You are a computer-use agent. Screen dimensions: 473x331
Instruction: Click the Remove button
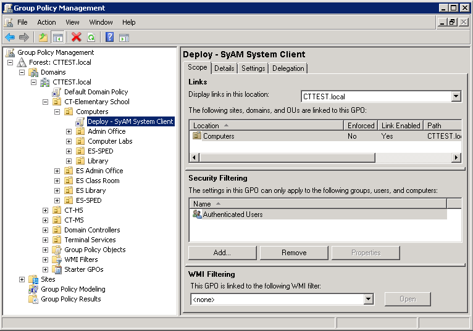tap(293, 253)
